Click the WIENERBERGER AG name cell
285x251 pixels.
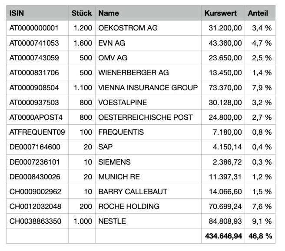click(133, 73)
